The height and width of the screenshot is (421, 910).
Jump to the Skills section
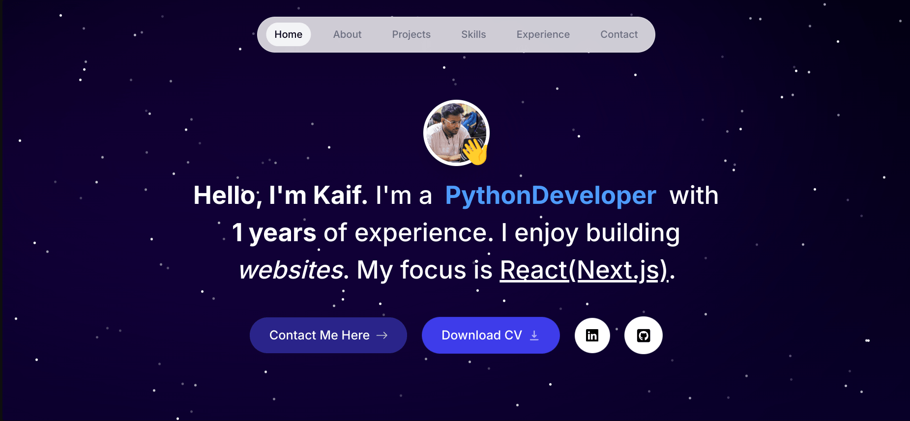pos(473,34)
